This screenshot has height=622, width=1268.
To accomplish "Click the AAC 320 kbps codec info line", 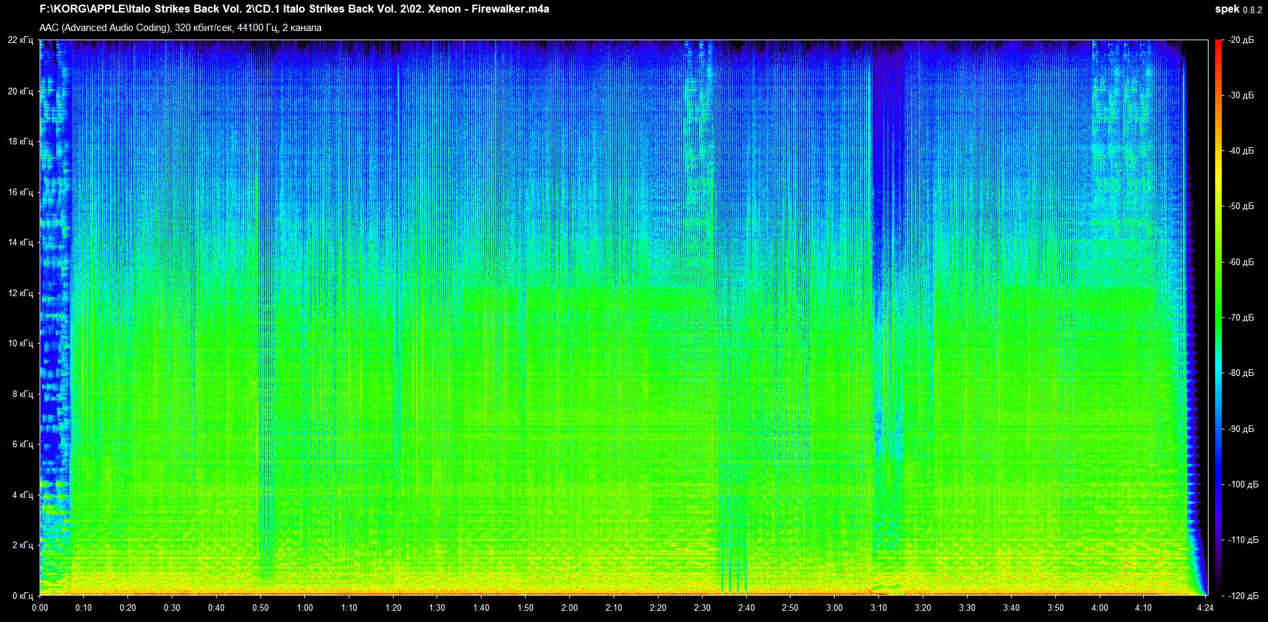I will coord(180,28).
